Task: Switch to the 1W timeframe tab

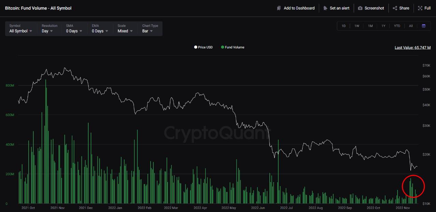Action: pos(357,26)
